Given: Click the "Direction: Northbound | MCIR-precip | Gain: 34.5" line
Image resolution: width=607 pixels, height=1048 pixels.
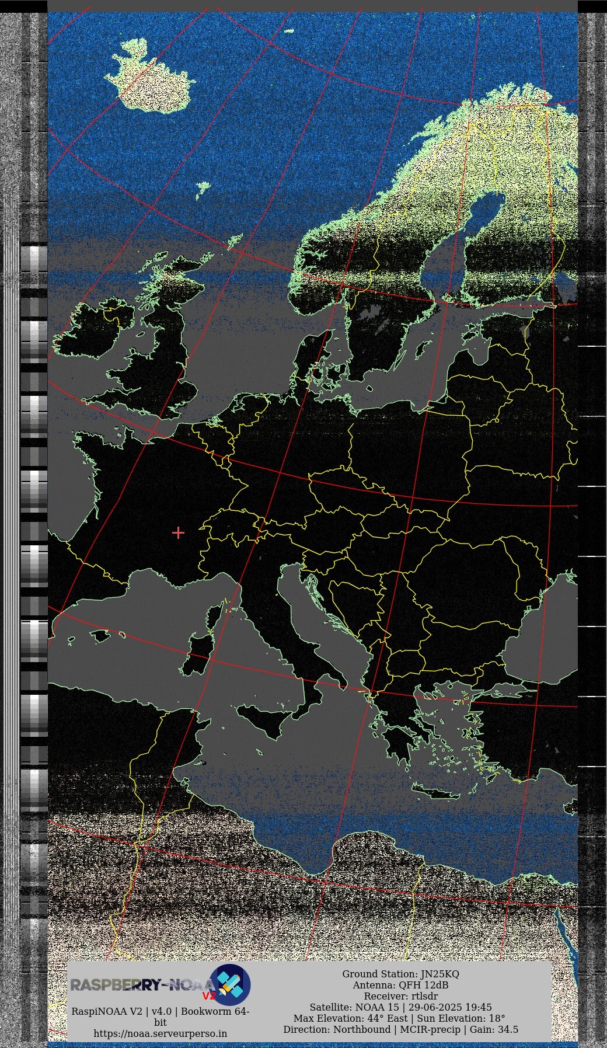Looking at the screenshot, I should (400, 1029).
